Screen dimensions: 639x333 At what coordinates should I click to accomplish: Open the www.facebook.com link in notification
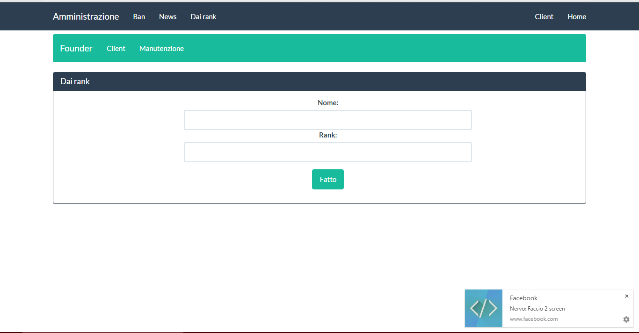533,319
